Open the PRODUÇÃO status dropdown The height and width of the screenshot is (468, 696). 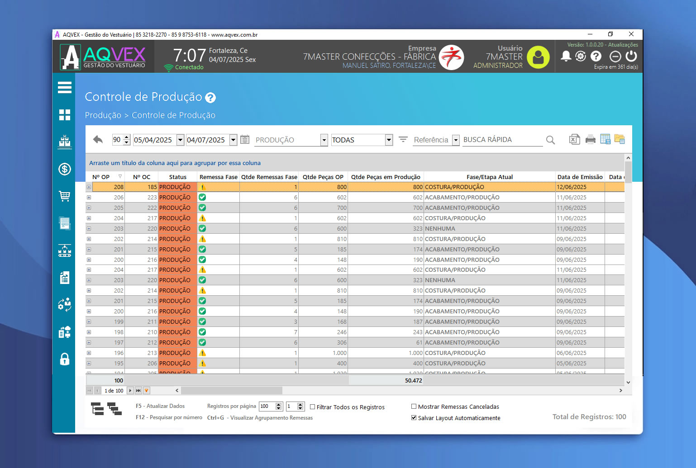pos(324,140)
